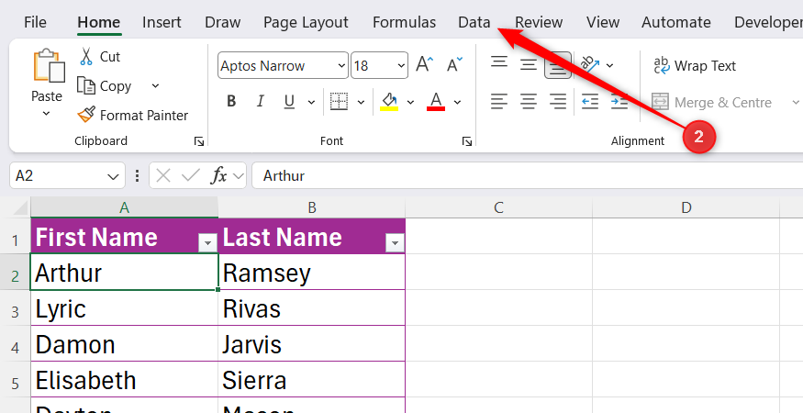Toggle bold formatting
This screenshot has height=413, width=803.
tap(231, 102)
